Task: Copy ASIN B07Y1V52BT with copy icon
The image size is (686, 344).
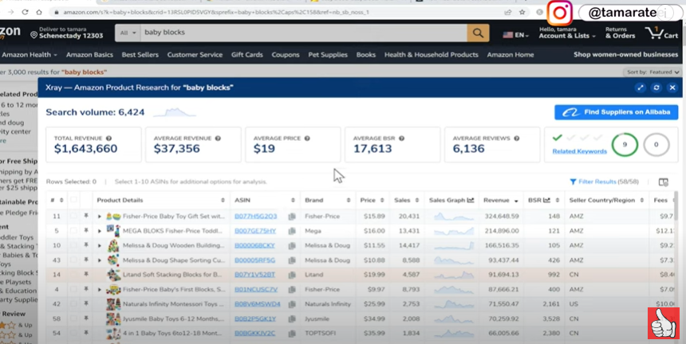Action: (292, 275)
